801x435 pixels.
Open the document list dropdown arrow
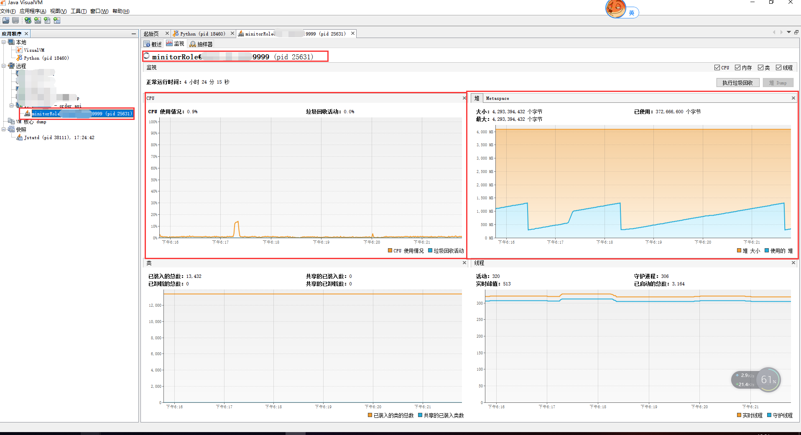pyautogui.click(x=789, y=32)
